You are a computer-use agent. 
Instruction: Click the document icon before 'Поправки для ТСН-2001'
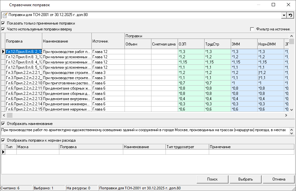pyautogui.click(x=5, y=15)
